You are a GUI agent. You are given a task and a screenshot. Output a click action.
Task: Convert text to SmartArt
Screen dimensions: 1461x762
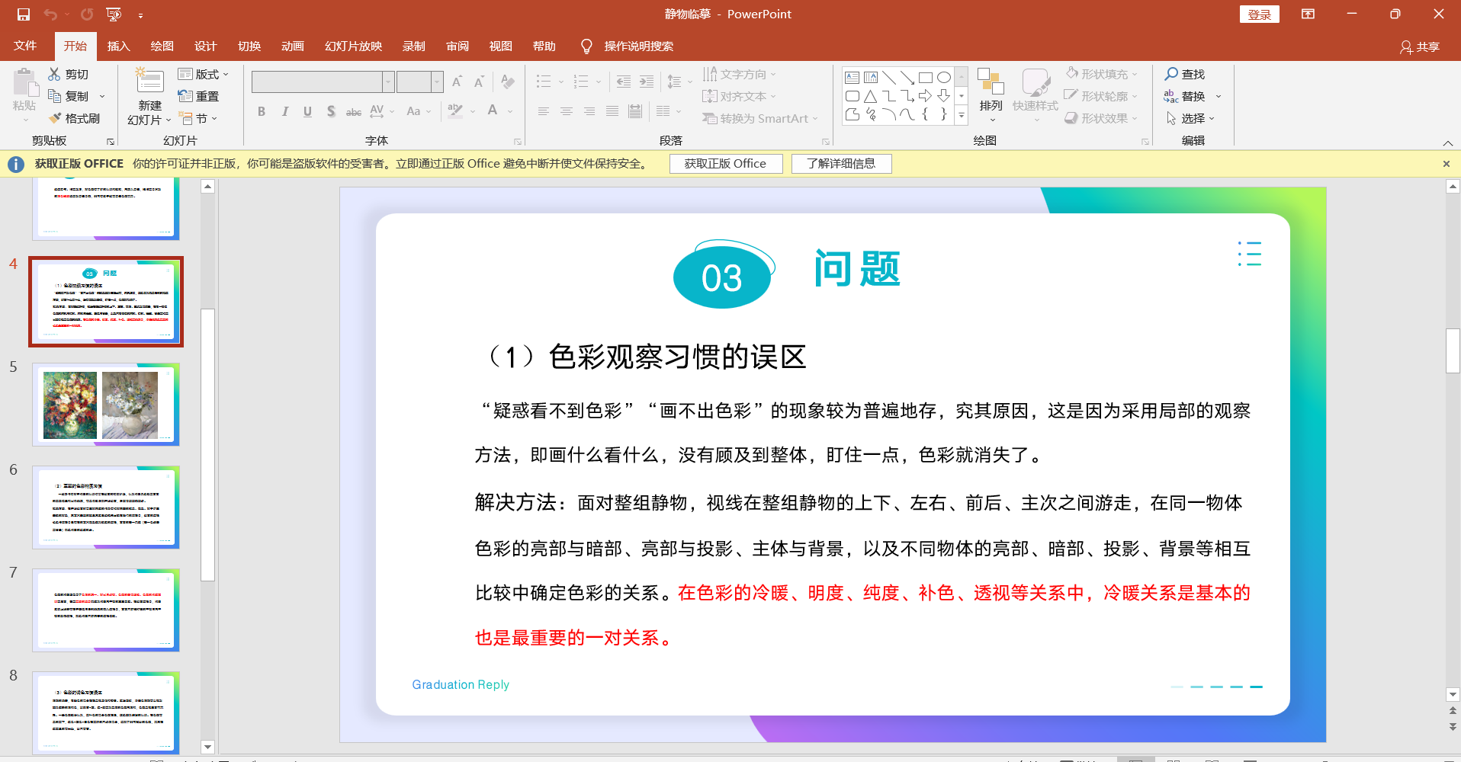click(759, 118)
